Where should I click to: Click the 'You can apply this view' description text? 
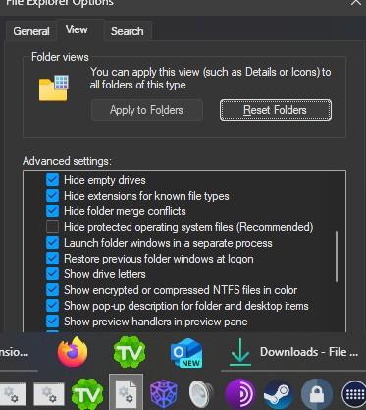[211, 78]
